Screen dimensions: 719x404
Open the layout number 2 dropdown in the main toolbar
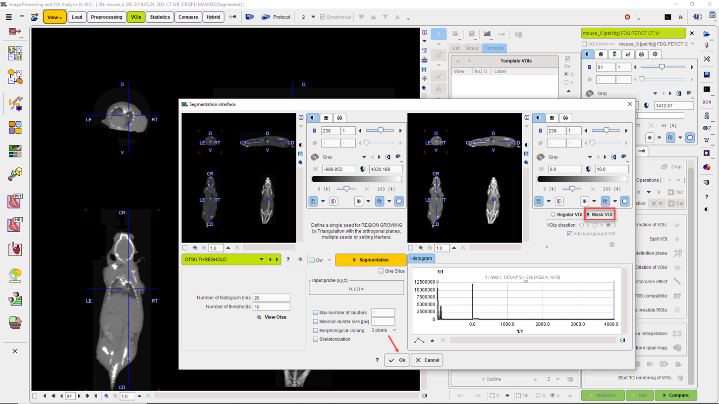click(313, 17)
